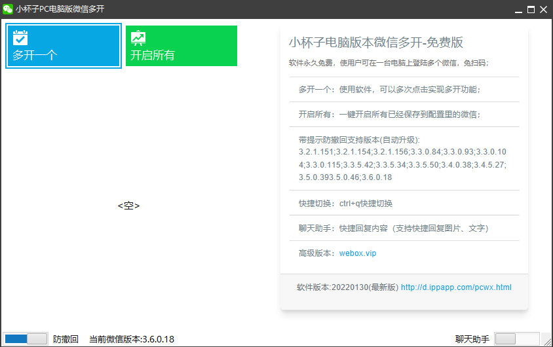Close the 小杯子 window

tap(543, 10)
